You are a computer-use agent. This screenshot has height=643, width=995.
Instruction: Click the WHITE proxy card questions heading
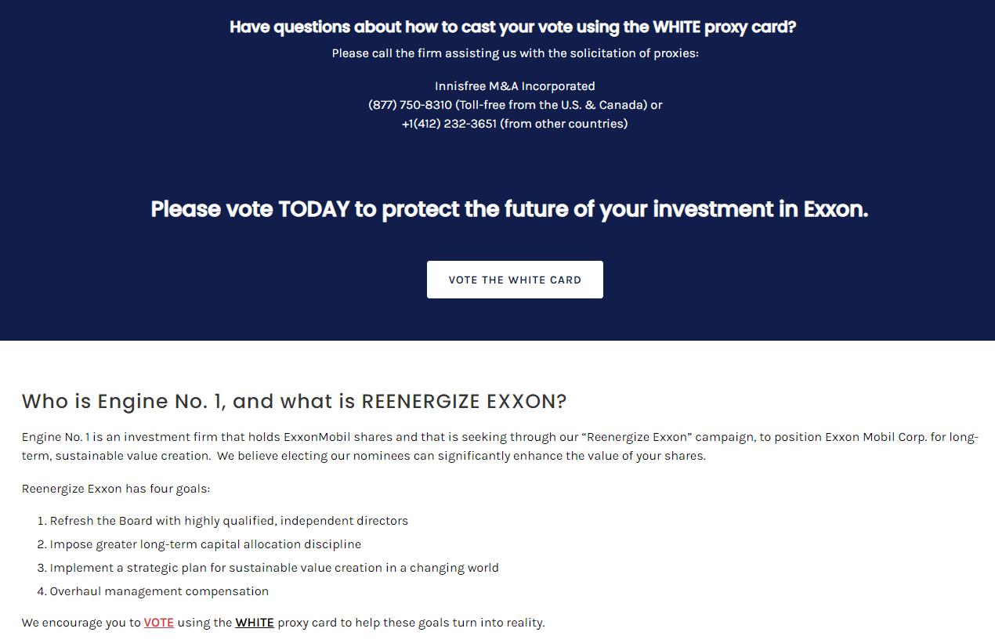[x=512, y=27]
